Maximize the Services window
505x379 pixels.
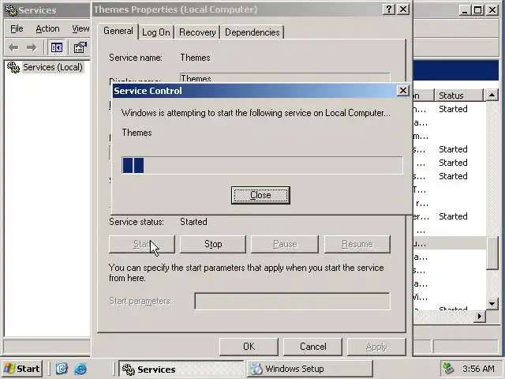(478, 10)
